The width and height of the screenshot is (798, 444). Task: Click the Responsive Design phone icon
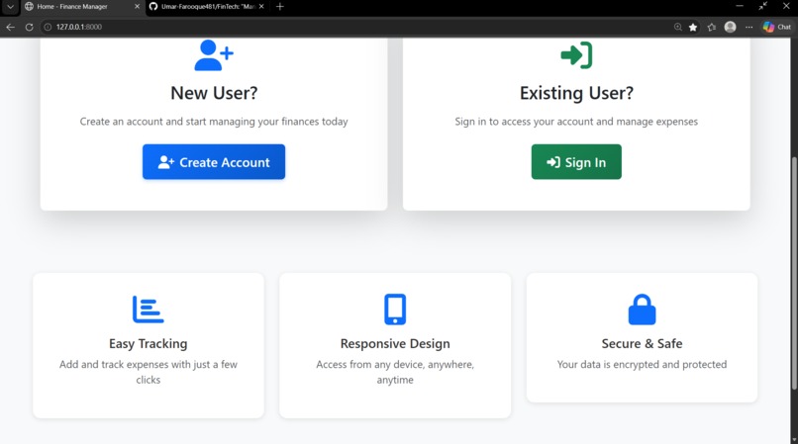(395, 310)
